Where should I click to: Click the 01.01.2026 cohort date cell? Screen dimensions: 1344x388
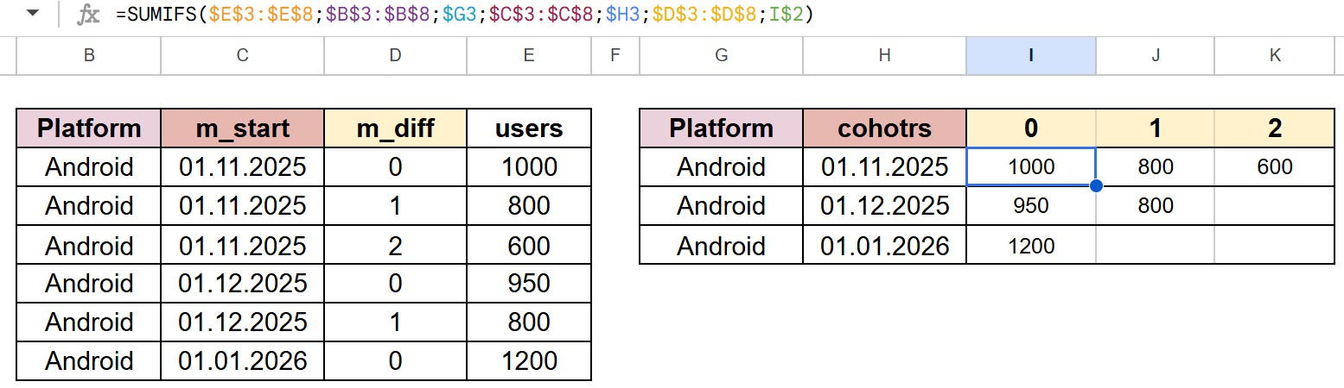point(884,247)
